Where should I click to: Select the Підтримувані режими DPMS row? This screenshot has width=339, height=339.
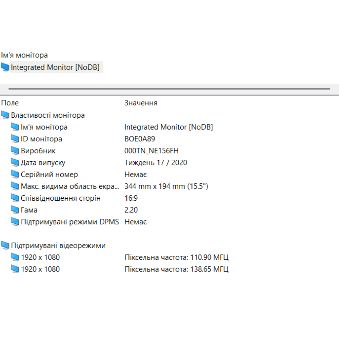click(70, 222)
